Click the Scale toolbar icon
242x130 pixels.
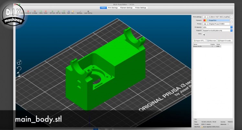coord(63,12)
